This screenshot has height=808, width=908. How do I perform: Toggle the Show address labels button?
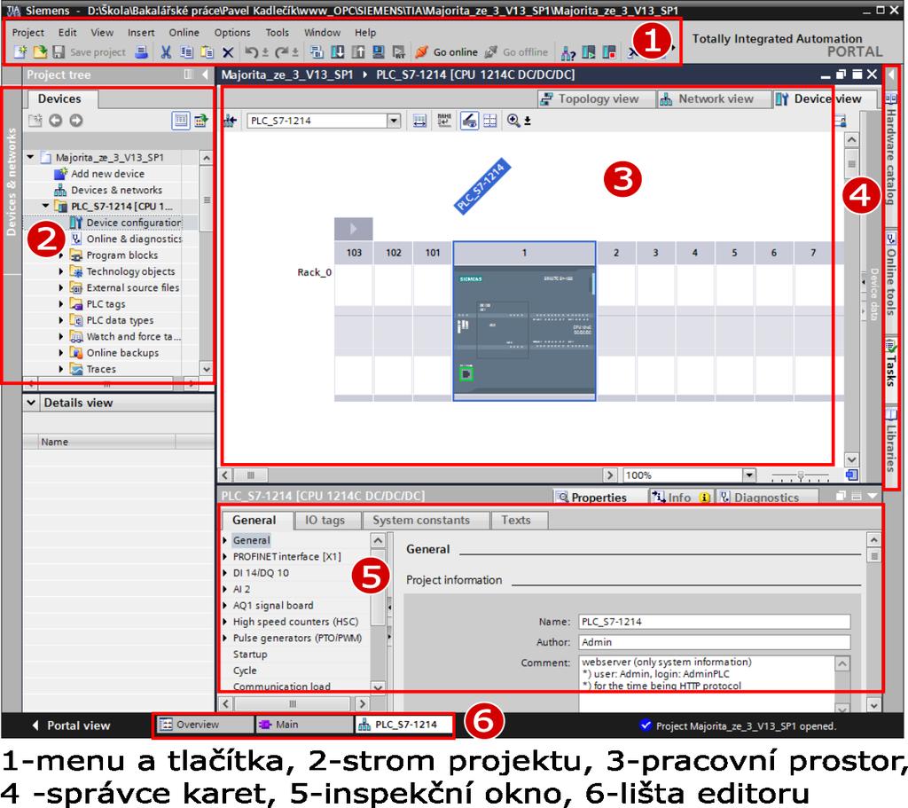point(469,120)
